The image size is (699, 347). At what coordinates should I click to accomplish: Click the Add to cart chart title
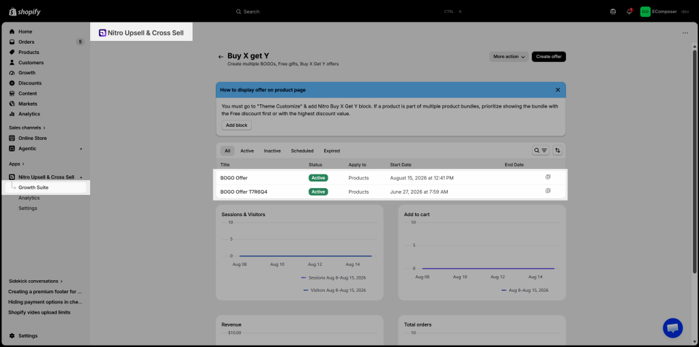(x=417, y=214)
